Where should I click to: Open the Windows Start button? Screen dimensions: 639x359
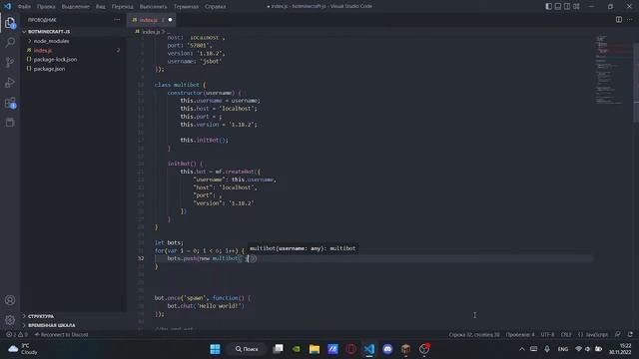pos(216,349)
